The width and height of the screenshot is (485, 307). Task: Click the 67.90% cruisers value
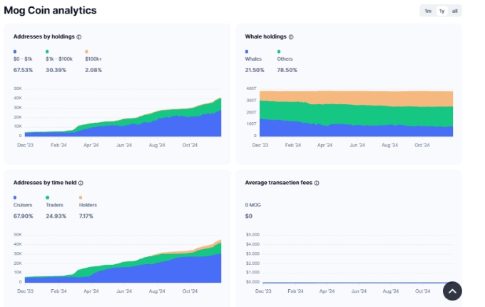(x=24, y=216)
